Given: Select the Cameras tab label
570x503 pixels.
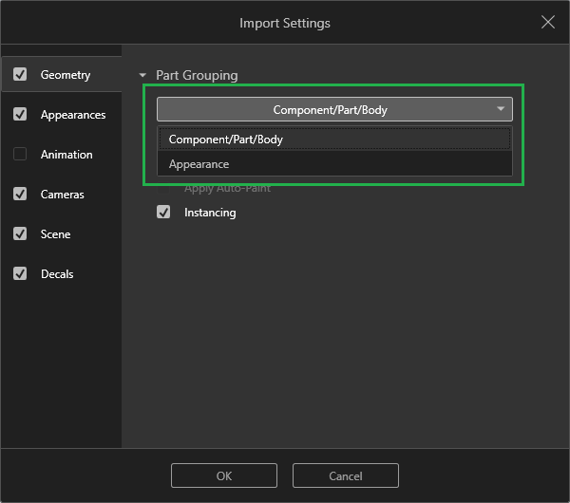Looking at the screenshot, I should coord(63,195).
